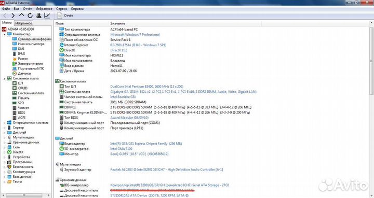Screen dimensions: 374x198
Task: Select the HOME11 computer name value
Action: point(117,55)
